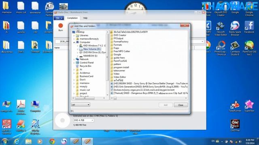Select Recycle Bin in folder tree
Image resolution: width=259 pixels, height=145 pixels.
tap(85, 66)
